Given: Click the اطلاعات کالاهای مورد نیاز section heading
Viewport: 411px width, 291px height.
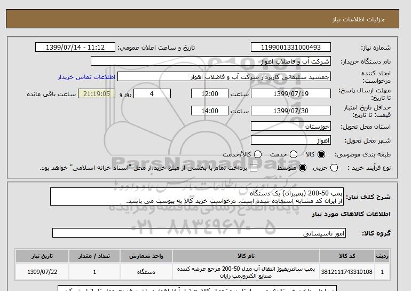Looking at the screenshot, I should (x=351, y=214).
